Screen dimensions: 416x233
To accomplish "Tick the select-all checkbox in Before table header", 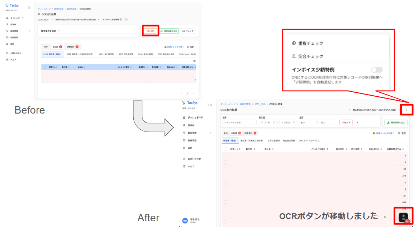I will coord(44,67).
